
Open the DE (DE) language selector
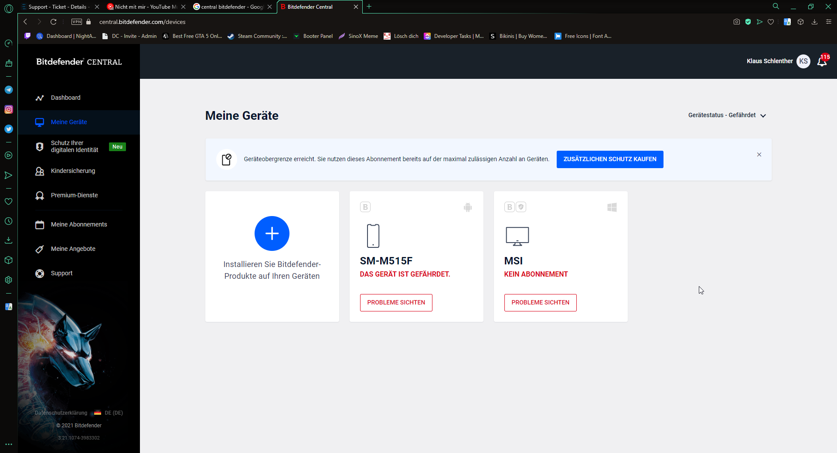pyautogui.click(x=109, y=413)
